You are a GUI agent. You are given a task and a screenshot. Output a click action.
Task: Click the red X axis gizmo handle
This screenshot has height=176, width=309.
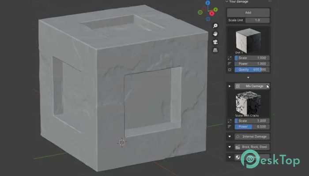click(x=211, y=13)
